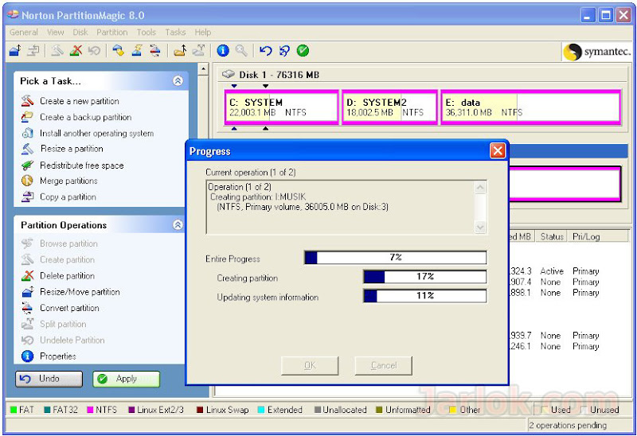The image size is (637, 436).
Task: Click the Create a new partition task icon
Action: coord(27,101)
